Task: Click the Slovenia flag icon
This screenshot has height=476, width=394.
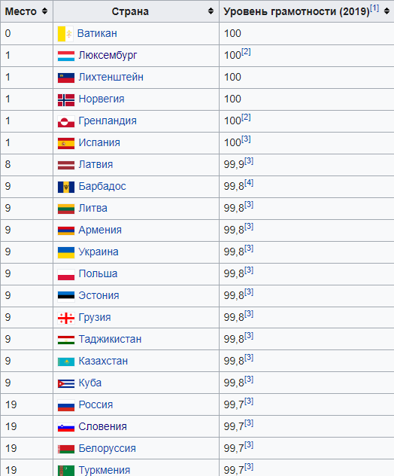Action: point(66,428)
